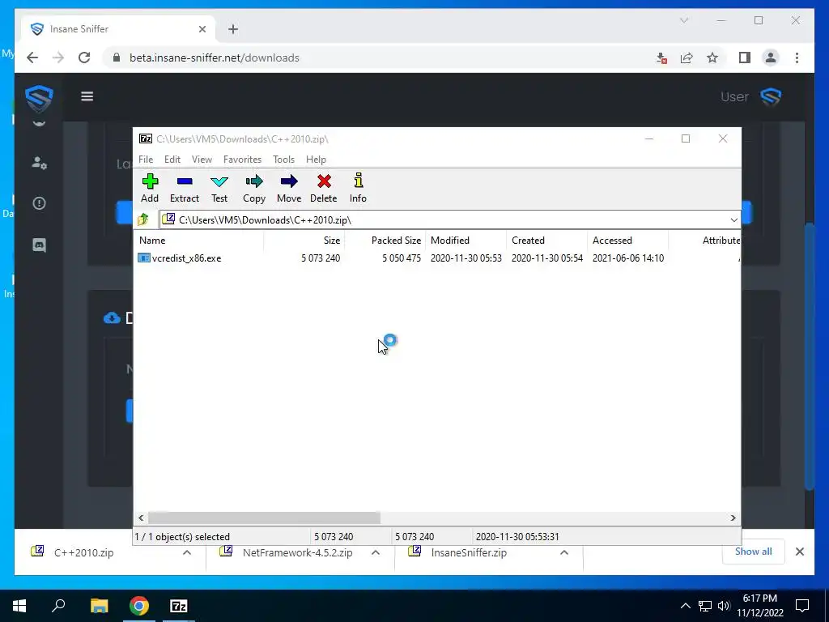Open the File menu in 7-Zip

click(x=146, y=160)
